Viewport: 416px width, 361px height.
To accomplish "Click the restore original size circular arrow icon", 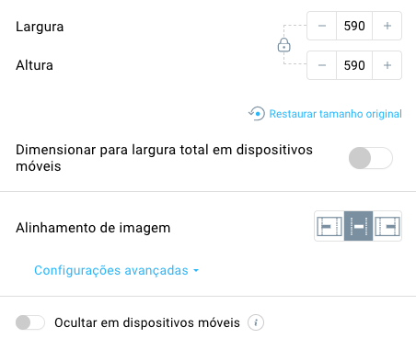I will point(257,114).
